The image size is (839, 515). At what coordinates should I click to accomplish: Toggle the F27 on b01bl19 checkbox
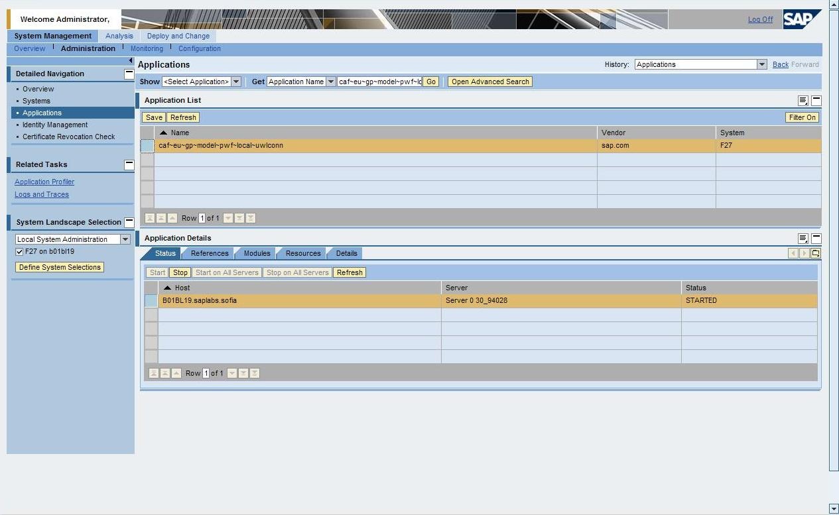tap(19, 252)
